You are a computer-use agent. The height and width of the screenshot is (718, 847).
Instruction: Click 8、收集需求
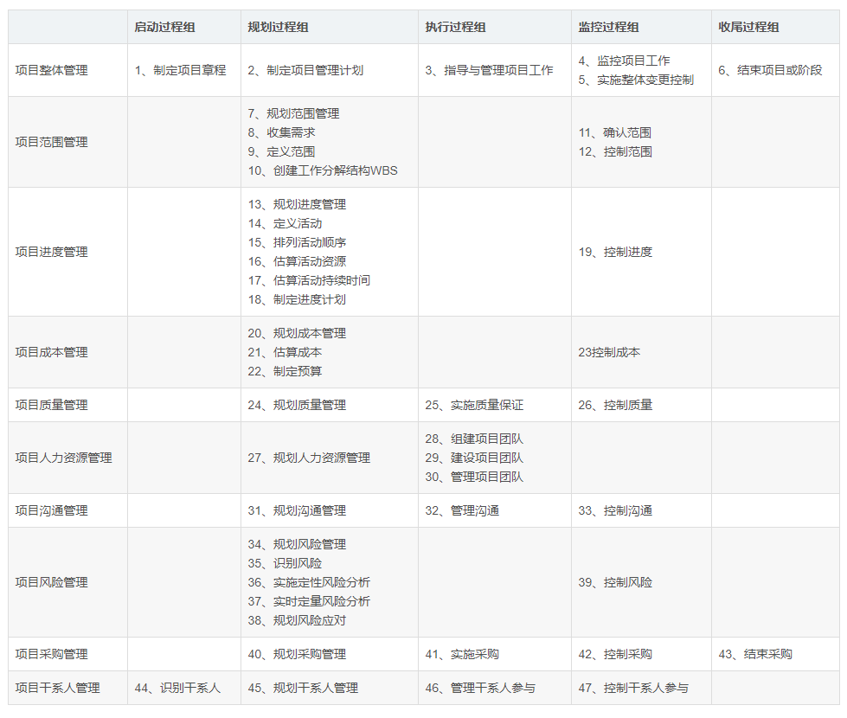tap(281, 132)
